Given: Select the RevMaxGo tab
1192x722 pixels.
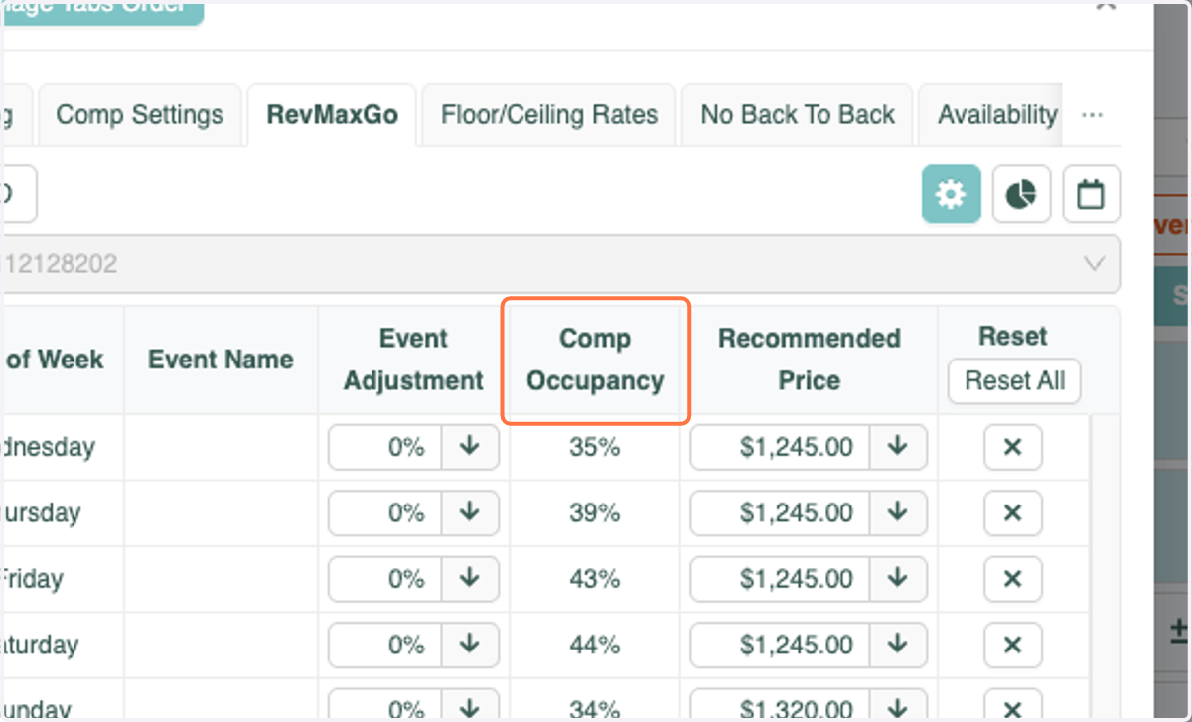Looking at the screenshot, I should pyautogui.click(x=332, y=115).
